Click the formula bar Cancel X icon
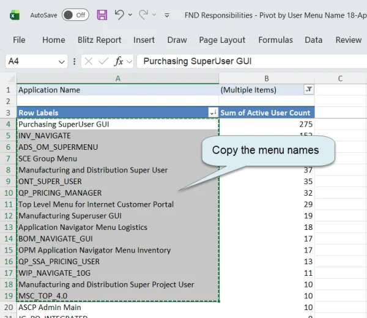The width and height of the screenshot is (367, 318). 89,62
